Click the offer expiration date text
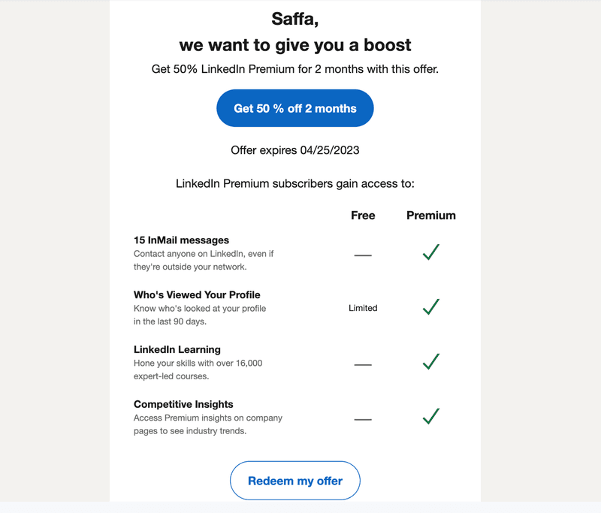 (294, 150)
